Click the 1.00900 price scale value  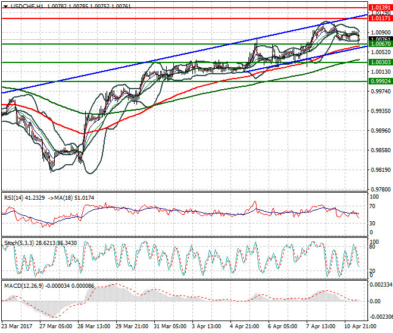tap(380, 33)
